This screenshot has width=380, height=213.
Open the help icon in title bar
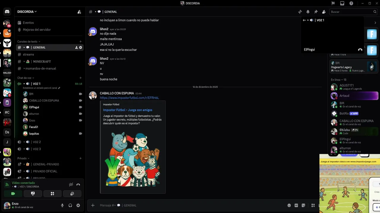(x=351, y=3)
